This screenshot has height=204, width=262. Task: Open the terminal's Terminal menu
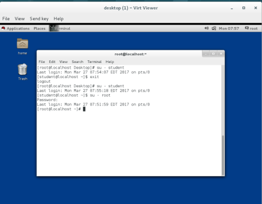94,62
